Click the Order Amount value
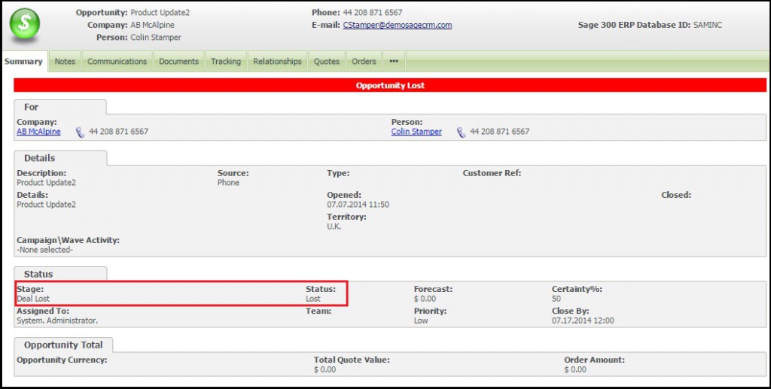The height and width of the screenshot is (389, 771). (575, 369)
